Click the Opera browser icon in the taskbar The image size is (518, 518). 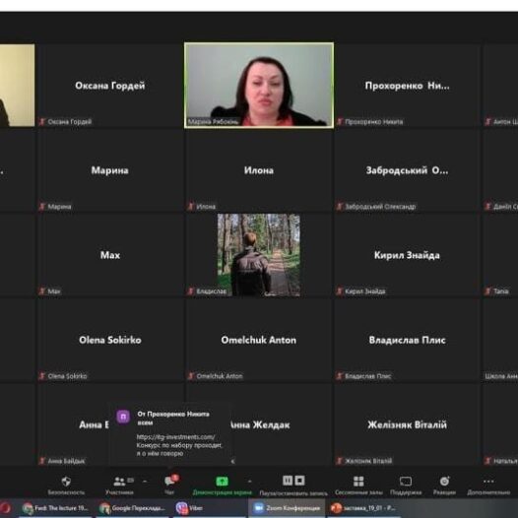pos(5,508)
